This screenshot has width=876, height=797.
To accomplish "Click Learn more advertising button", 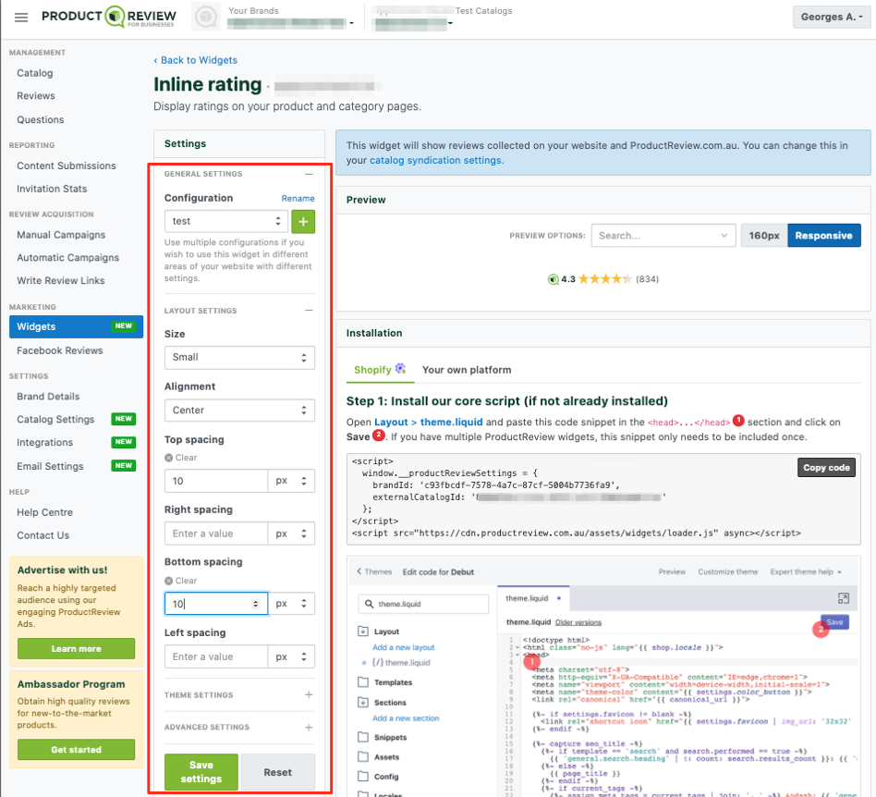I will [x=76, y=648].
